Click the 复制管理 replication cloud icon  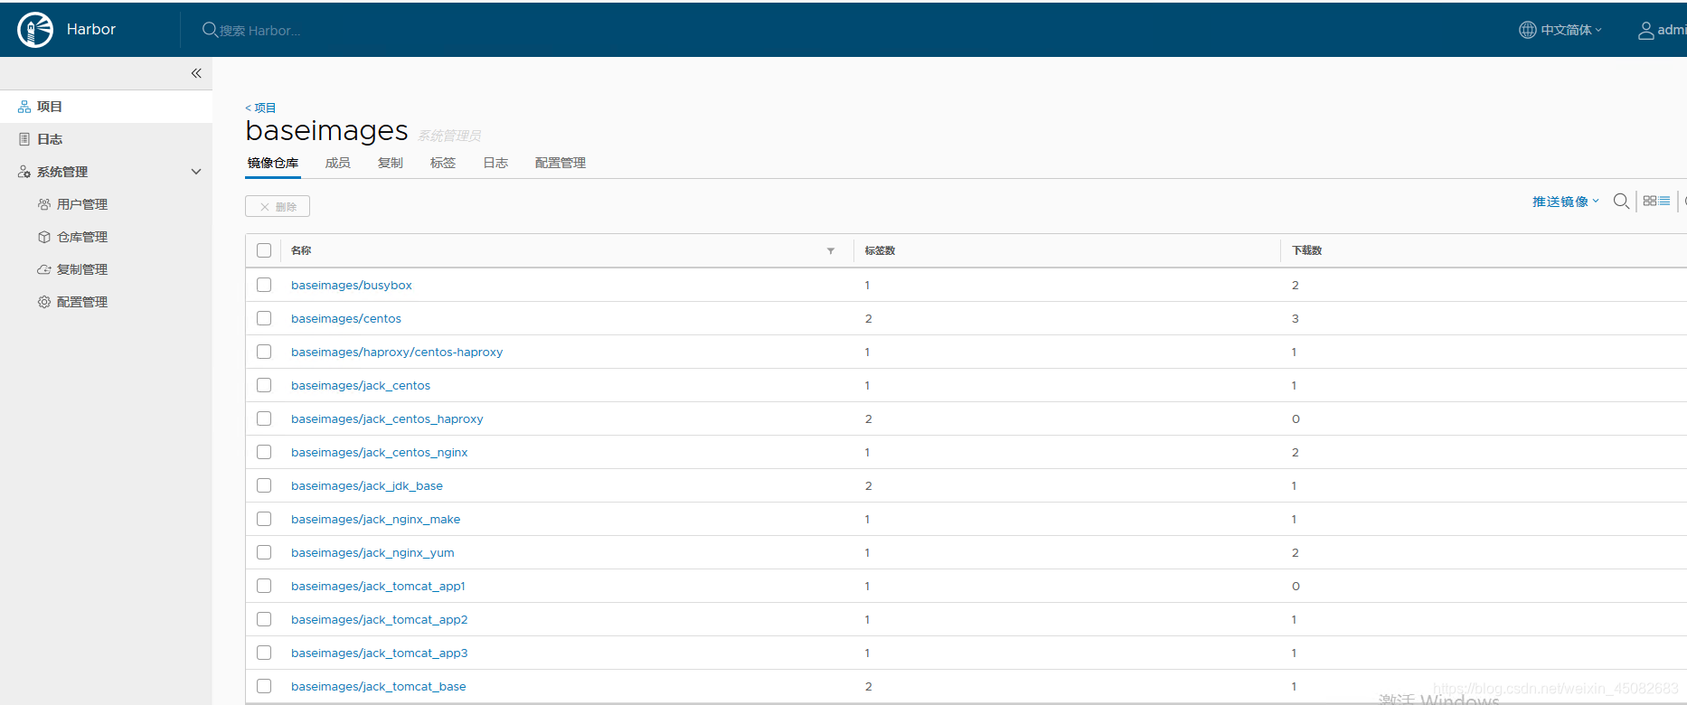pos(44,269)
